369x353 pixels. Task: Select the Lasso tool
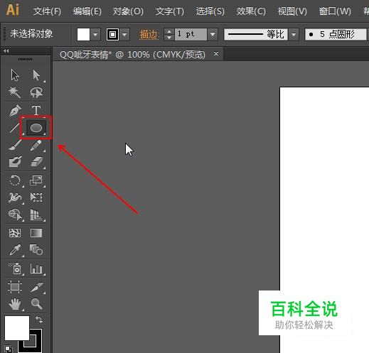[36, 92]
